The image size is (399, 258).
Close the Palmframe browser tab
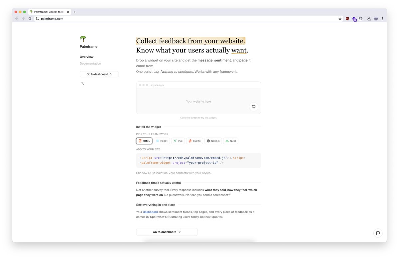[x=68, y=12]
